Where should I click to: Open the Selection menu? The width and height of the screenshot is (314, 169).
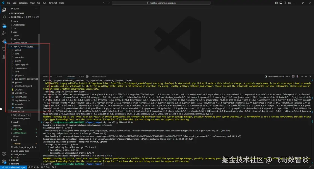[23, 3]
